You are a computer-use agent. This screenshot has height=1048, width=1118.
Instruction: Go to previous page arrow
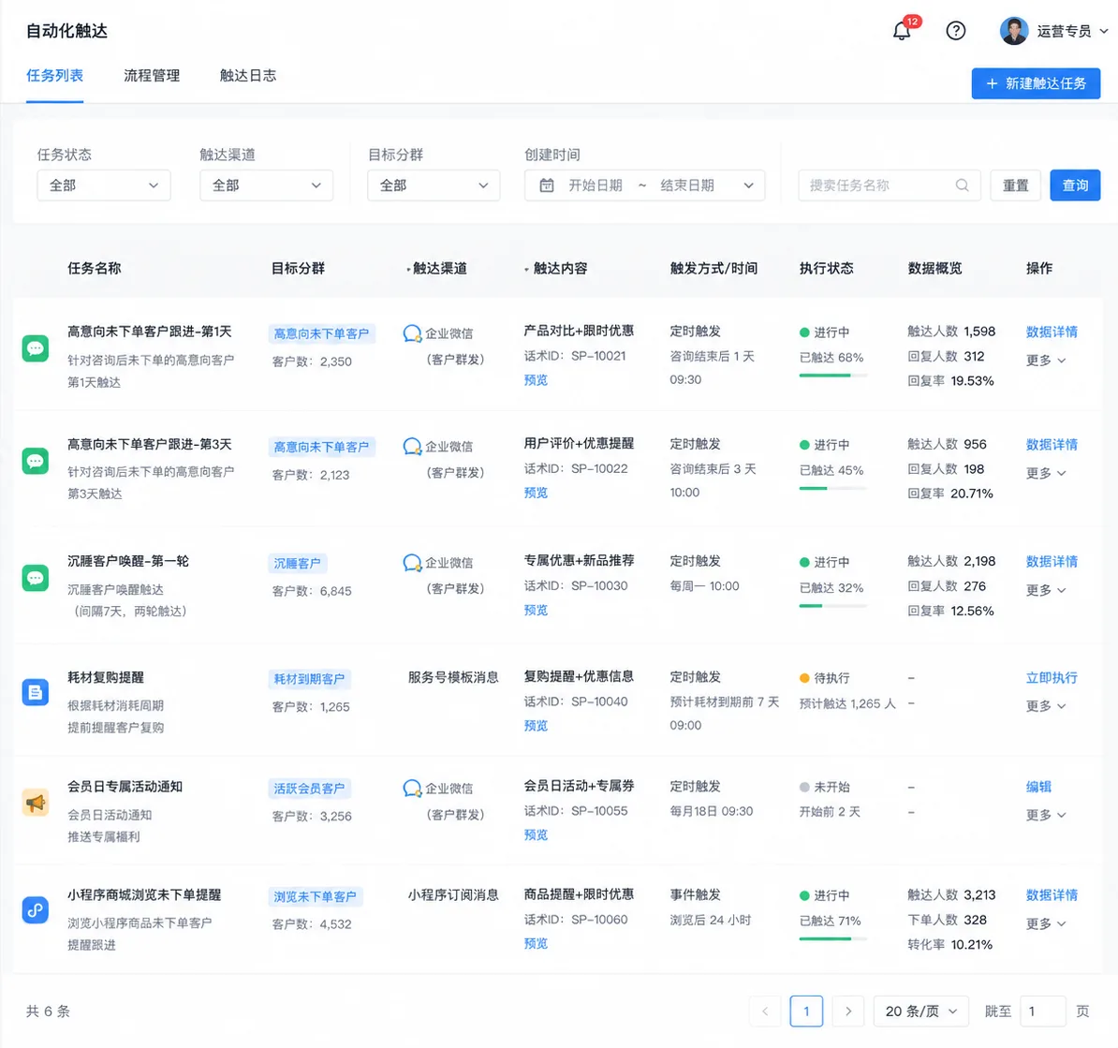click(x=766, y=1011)
